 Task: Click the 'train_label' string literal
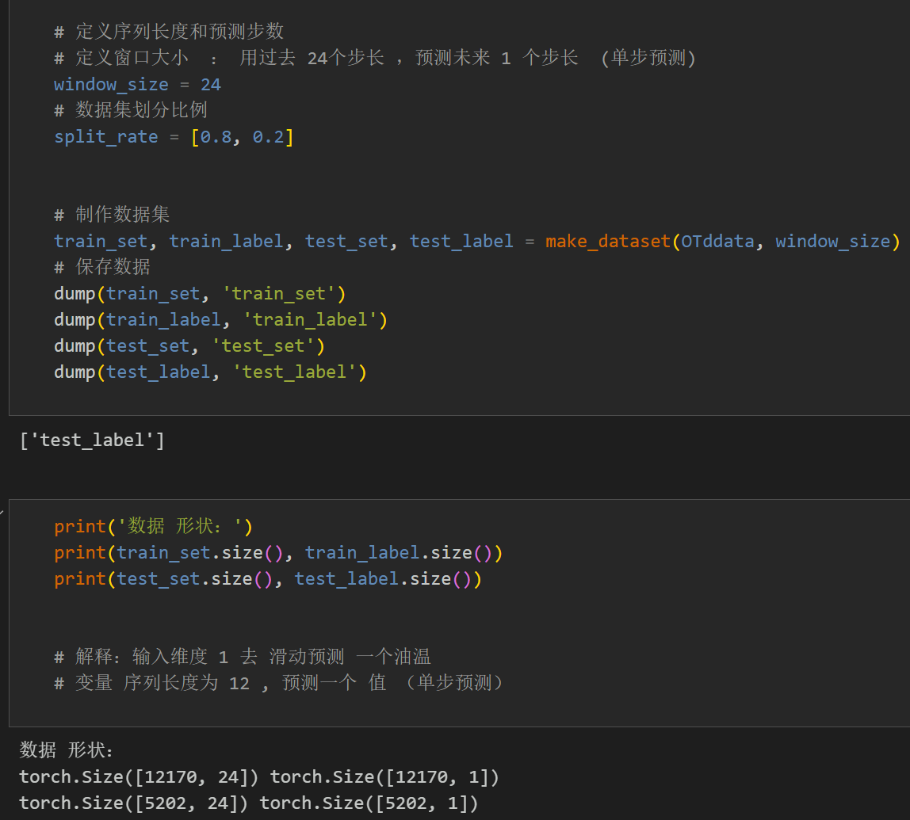315,318
